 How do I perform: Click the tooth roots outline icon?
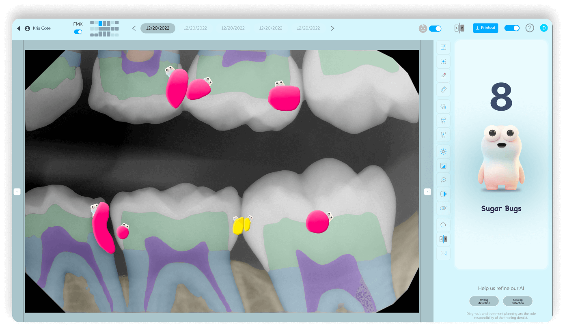[x=443, y=107]
